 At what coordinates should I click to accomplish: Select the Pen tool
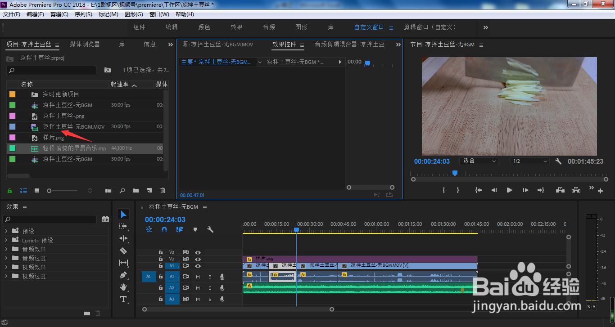[x=123, y=275]
